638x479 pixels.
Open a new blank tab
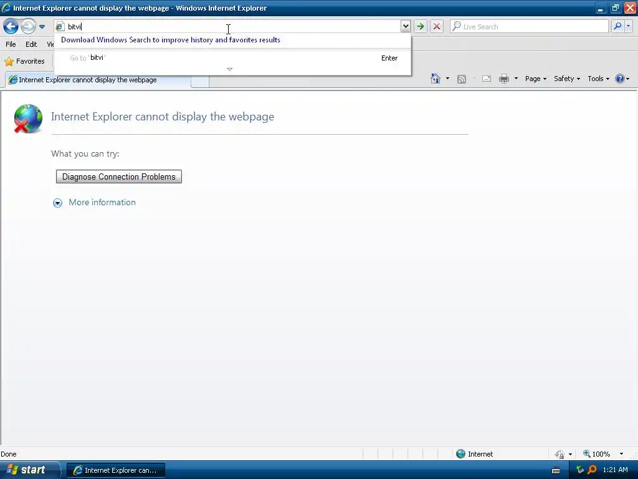[200, 80]
